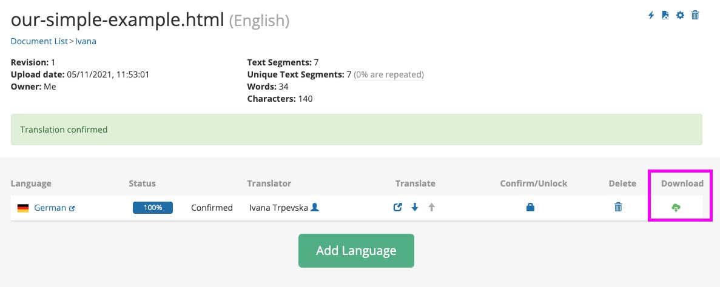Click the 100% progress bar
720x287 pixels.
(x=153, y=208)
